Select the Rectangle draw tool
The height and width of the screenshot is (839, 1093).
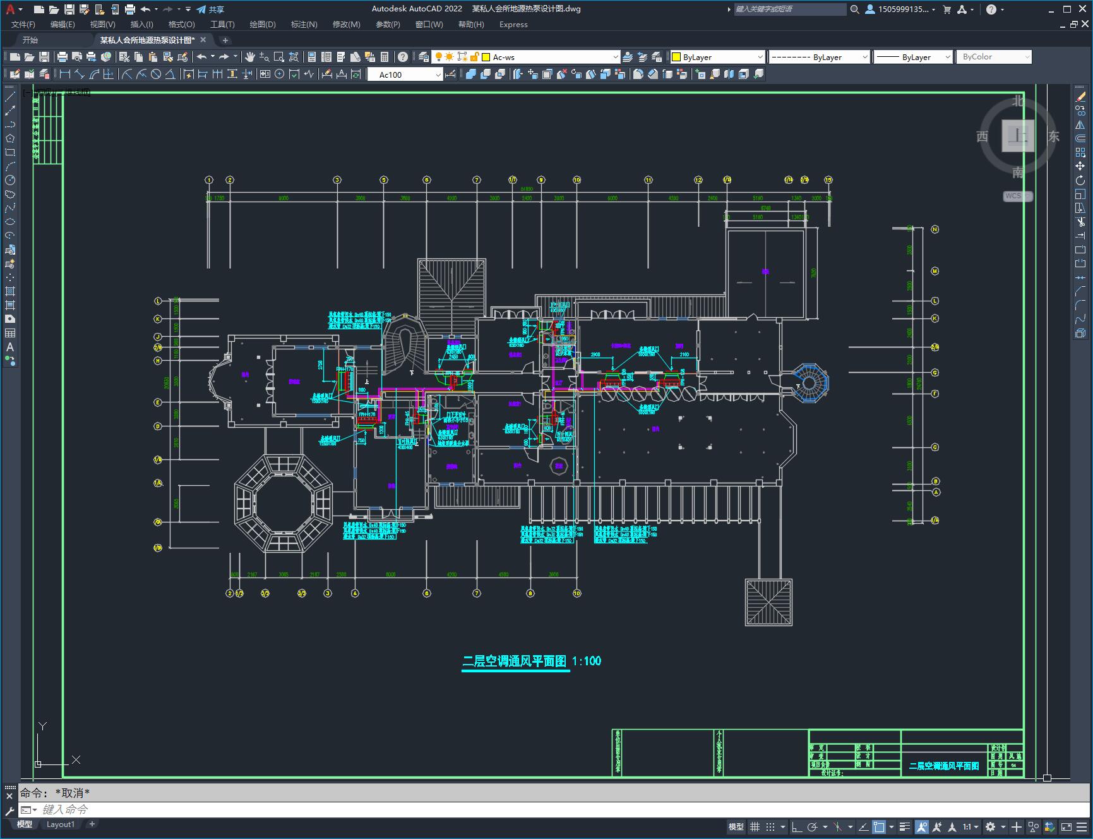coord(10,152)
